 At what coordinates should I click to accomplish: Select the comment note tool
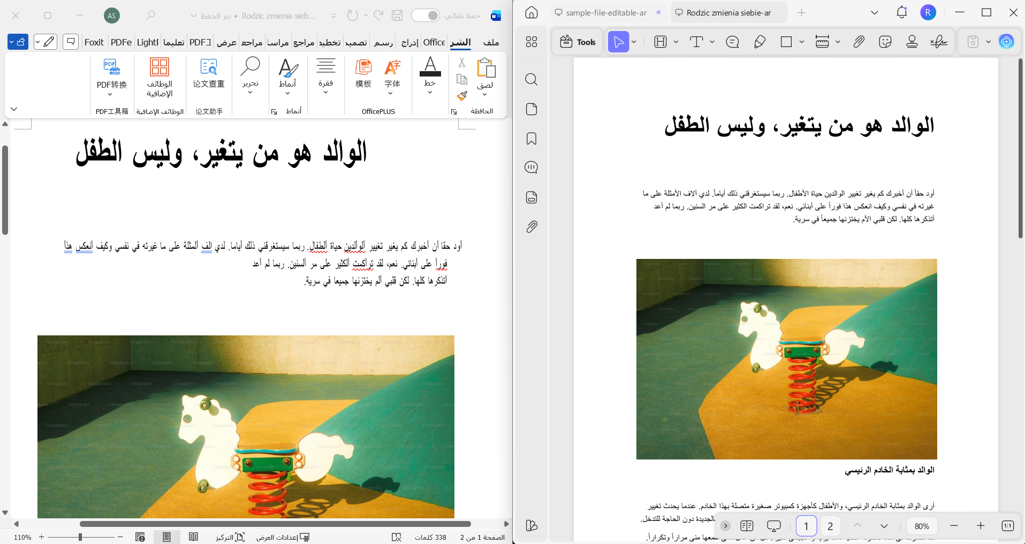pyautogui.click(x=732, y=42)
